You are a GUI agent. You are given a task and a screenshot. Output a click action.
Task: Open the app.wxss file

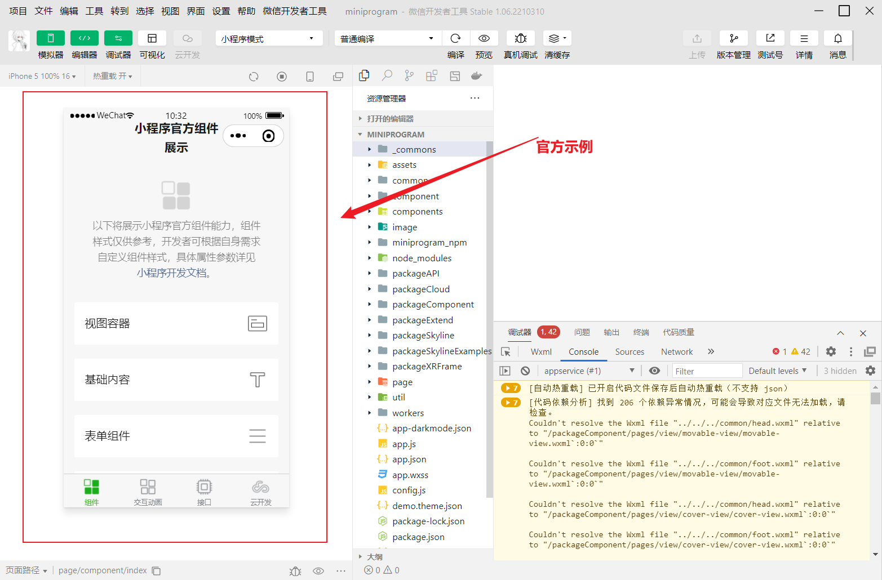420,475
